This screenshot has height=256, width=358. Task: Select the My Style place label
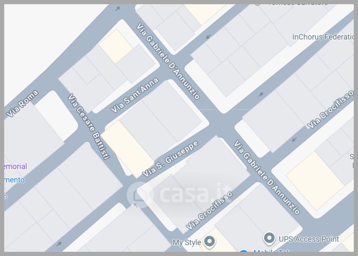point(187,242)
